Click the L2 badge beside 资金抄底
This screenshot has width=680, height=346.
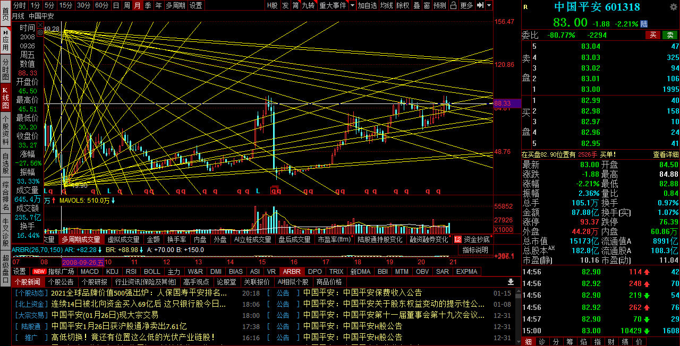458,239
